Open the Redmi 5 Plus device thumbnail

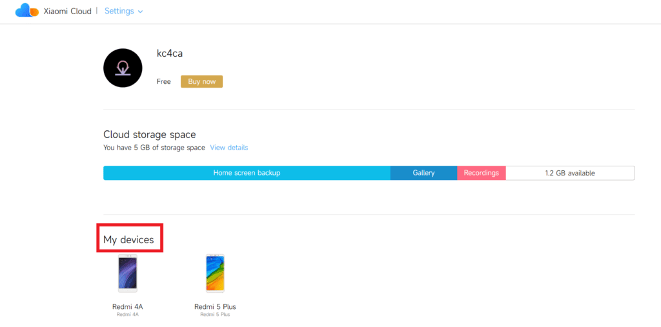[x=215, y=273]
